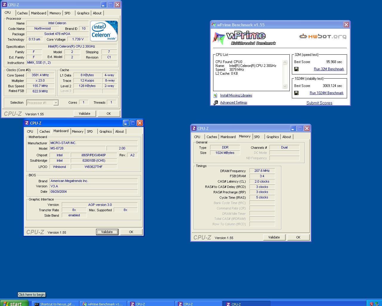Open the Mainboard tab in the top CPU-Z window

point(38,13)
